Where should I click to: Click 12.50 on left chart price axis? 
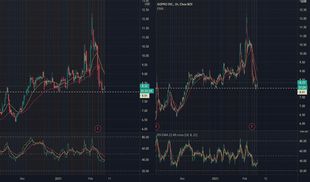click(145, 10)
